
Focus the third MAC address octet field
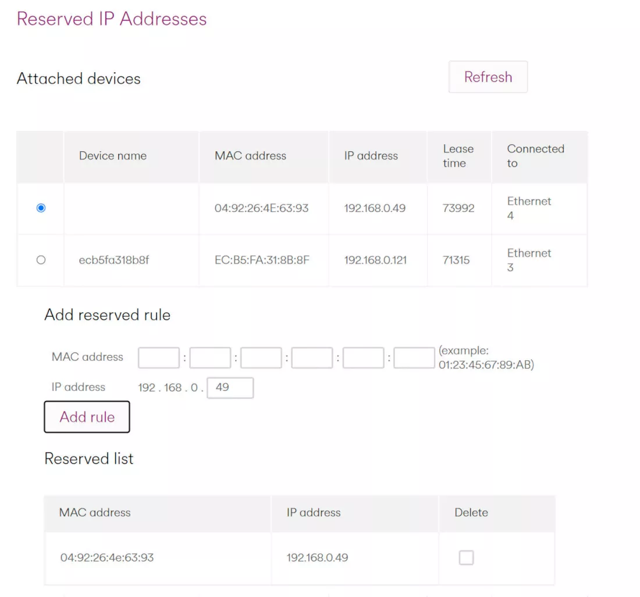pyautogui.click(x=261, y=358)
